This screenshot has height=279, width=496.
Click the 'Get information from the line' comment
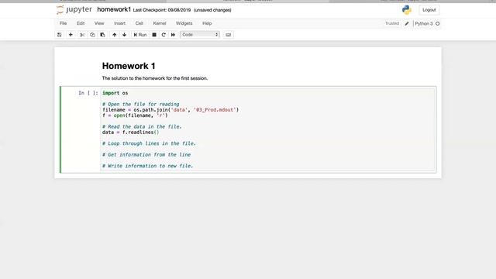pyautogui.click(x=146, y=155)
